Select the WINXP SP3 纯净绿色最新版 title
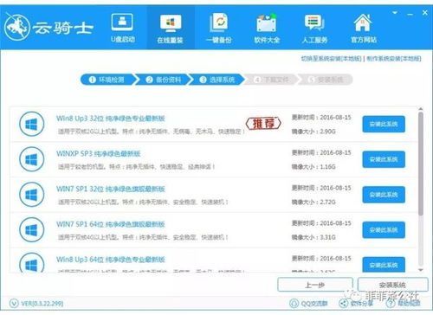The width and height of the screenshot is (433, 315). pyautogui.click(x=98, y=153)
